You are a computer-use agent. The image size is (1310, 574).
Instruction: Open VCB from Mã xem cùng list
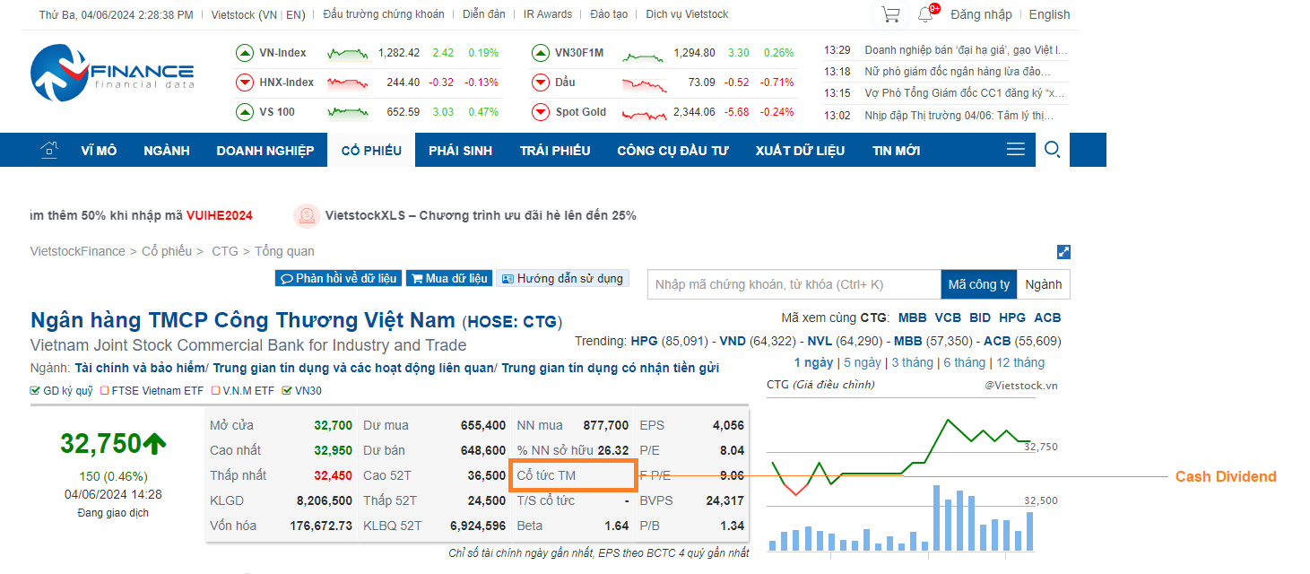click(x=948, y=317)
